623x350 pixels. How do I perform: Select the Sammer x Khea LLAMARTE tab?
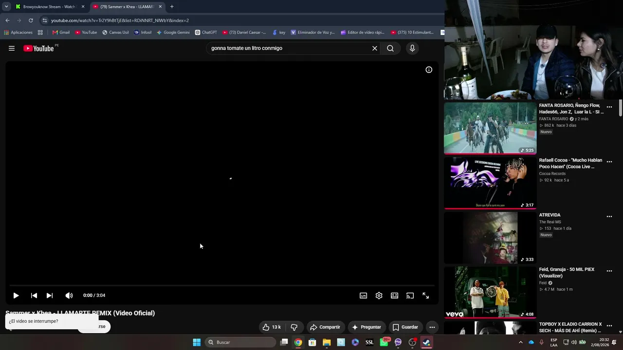pyautogui.click(x=127, y=7)
